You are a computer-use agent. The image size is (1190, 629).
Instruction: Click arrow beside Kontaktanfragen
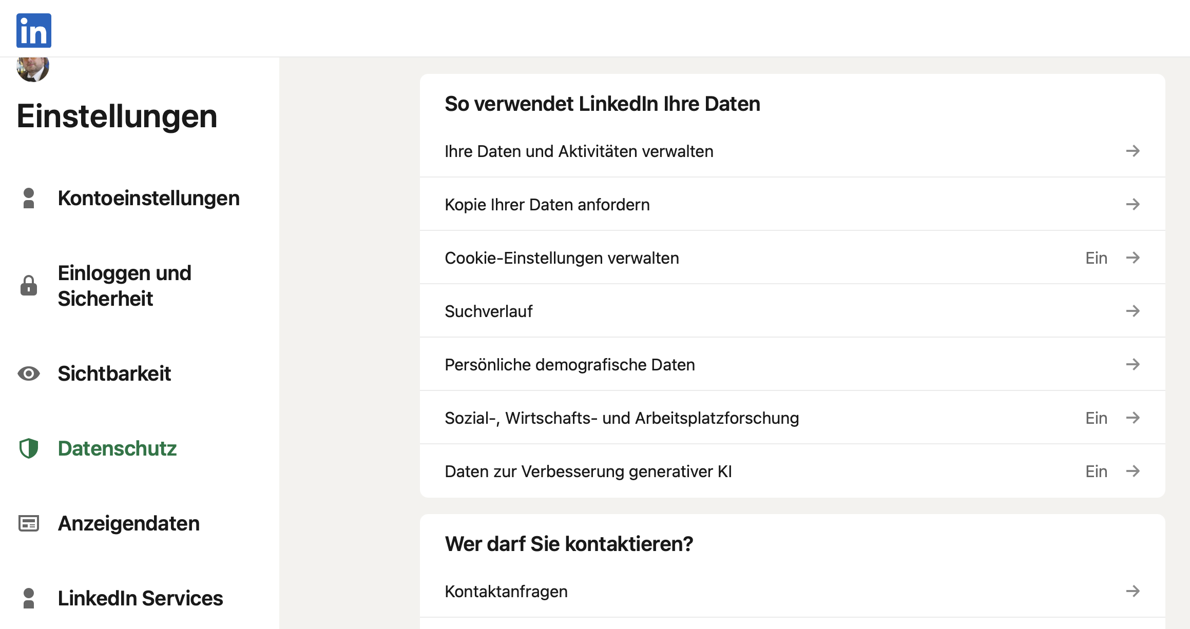1133,592
